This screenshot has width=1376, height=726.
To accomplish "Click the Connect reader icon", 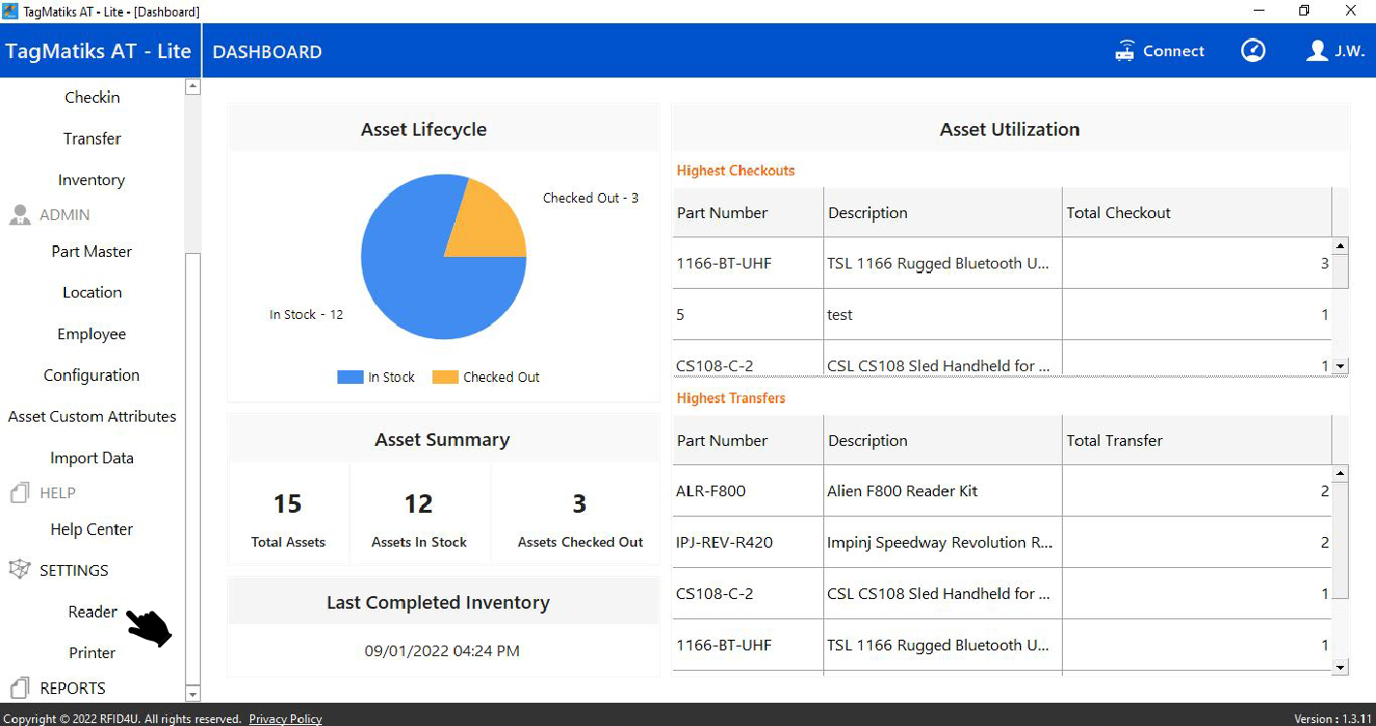I will click(x=1125, y=51).
